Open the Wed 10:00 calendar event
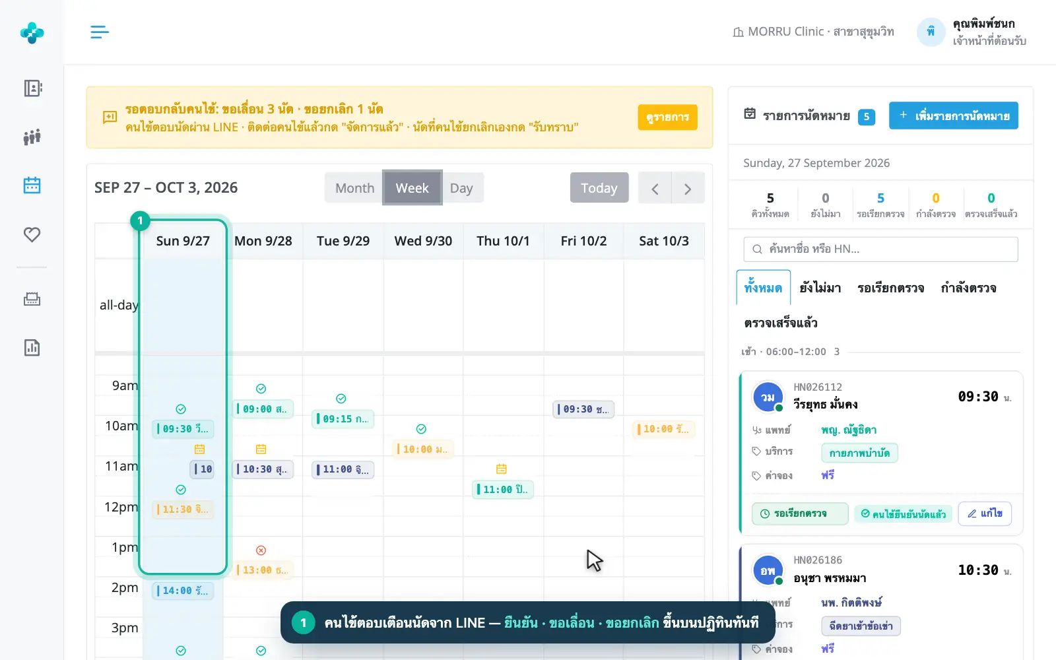Screen dimensions: 1056x660 [x=423, y=449]
